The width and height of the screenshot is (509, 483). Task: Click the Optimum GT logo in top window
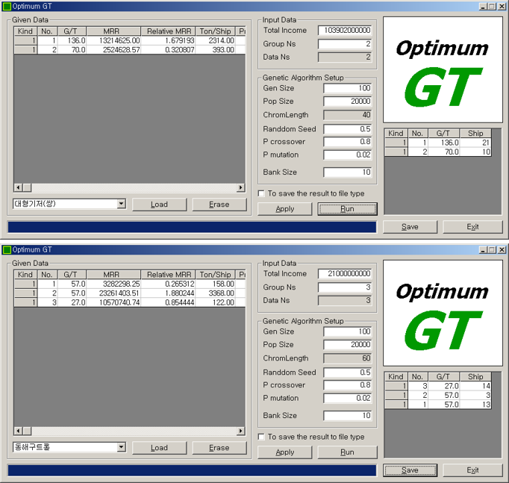443,69
